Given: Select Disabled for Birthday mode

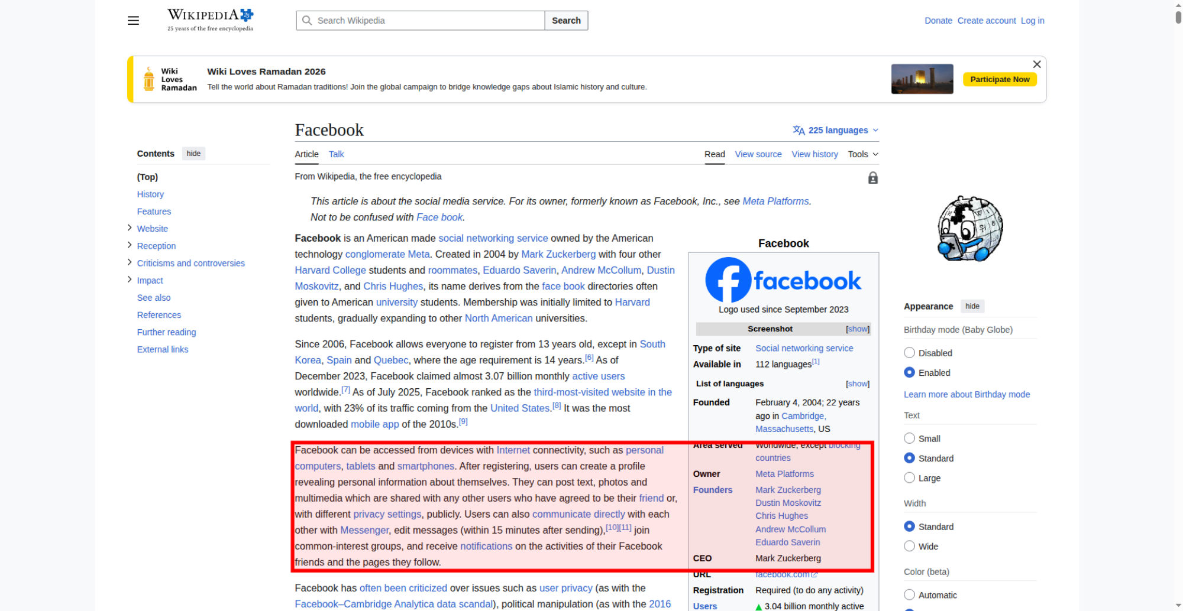Looking at the screenshot, I should click(909, 353).
